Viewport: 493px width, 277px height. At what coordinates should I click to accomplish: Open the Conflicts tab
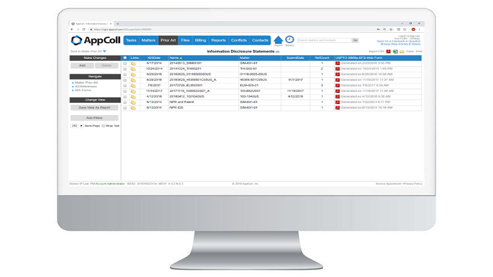239,40
